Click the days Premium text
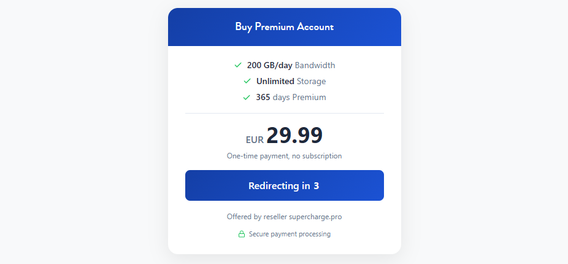The width and height of the screenshot is (568, 264). pos(299,97)
